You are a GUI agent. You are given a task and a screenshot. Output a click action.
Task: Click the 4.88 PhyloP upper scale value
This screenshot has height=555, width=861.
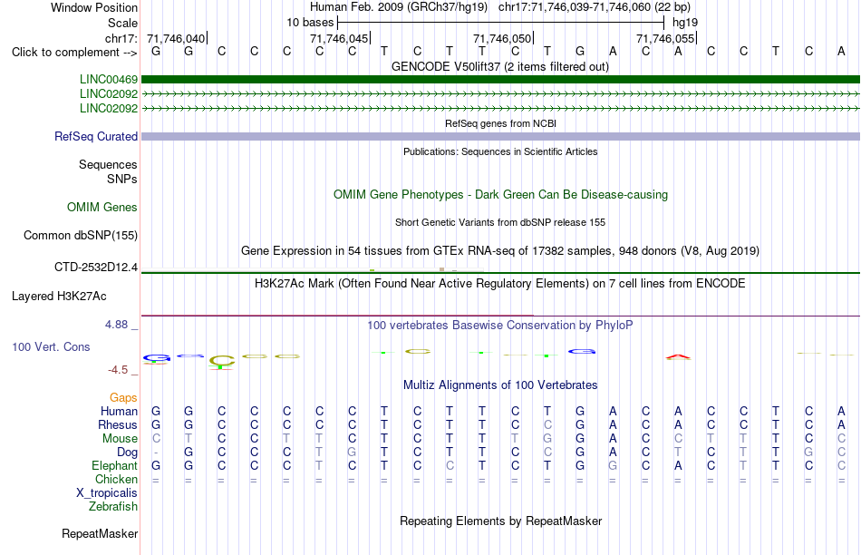pyautogui.click(x=116, y=325)
